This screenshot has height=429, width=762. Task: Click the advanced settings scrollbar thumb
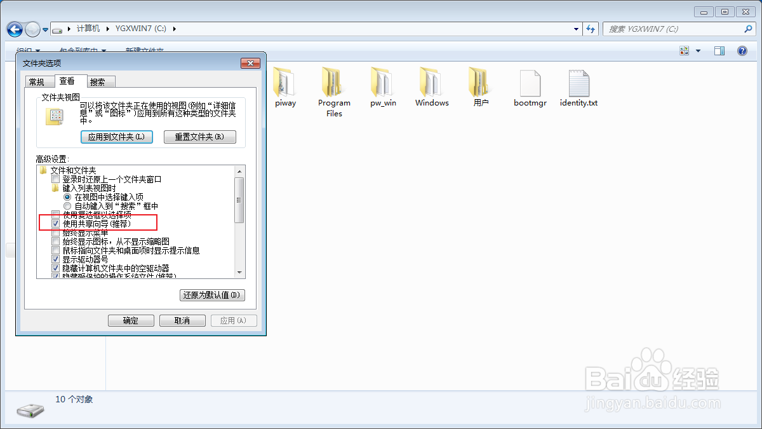click(x=239, y=200)
